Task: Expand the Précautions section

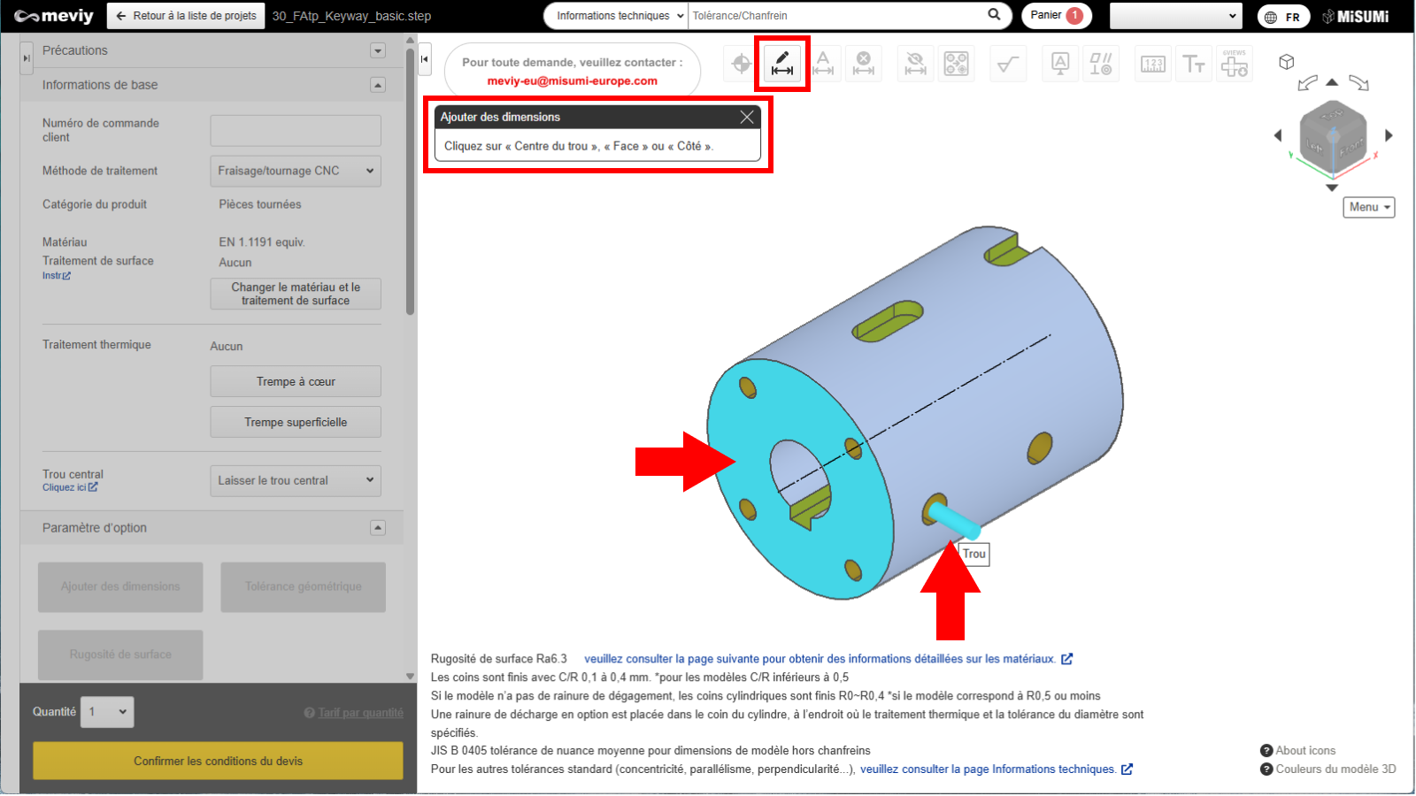Action: pyautogui.click(x=378, y=50)
